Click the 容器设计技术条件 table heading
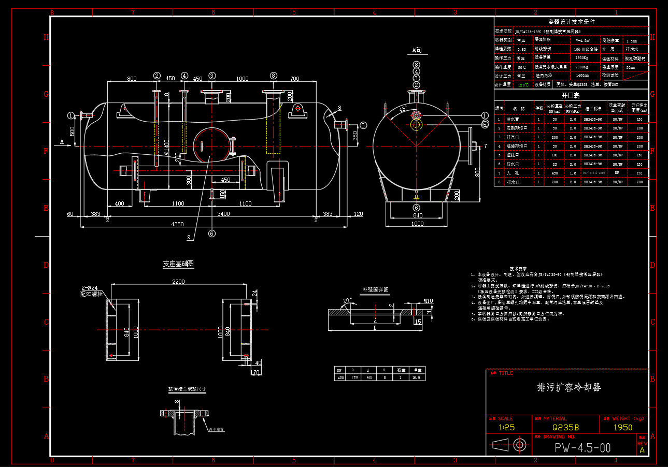Screen dimensions: 668x467 click(x=572, y=22)
